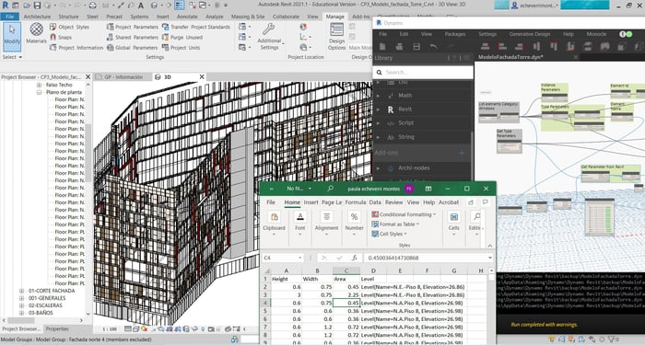The height and width of the screenshot is (345, 645).
Task: Click the Excel share icon
Action: 471,202
